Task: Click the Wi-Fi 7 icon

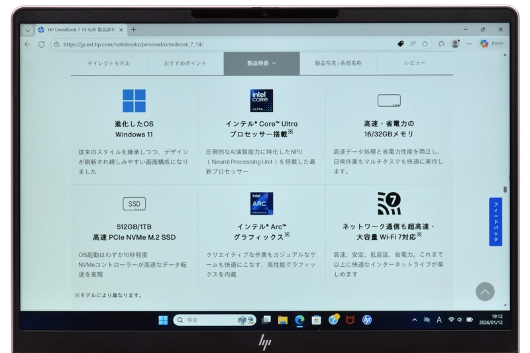Action: click(389, 203)
